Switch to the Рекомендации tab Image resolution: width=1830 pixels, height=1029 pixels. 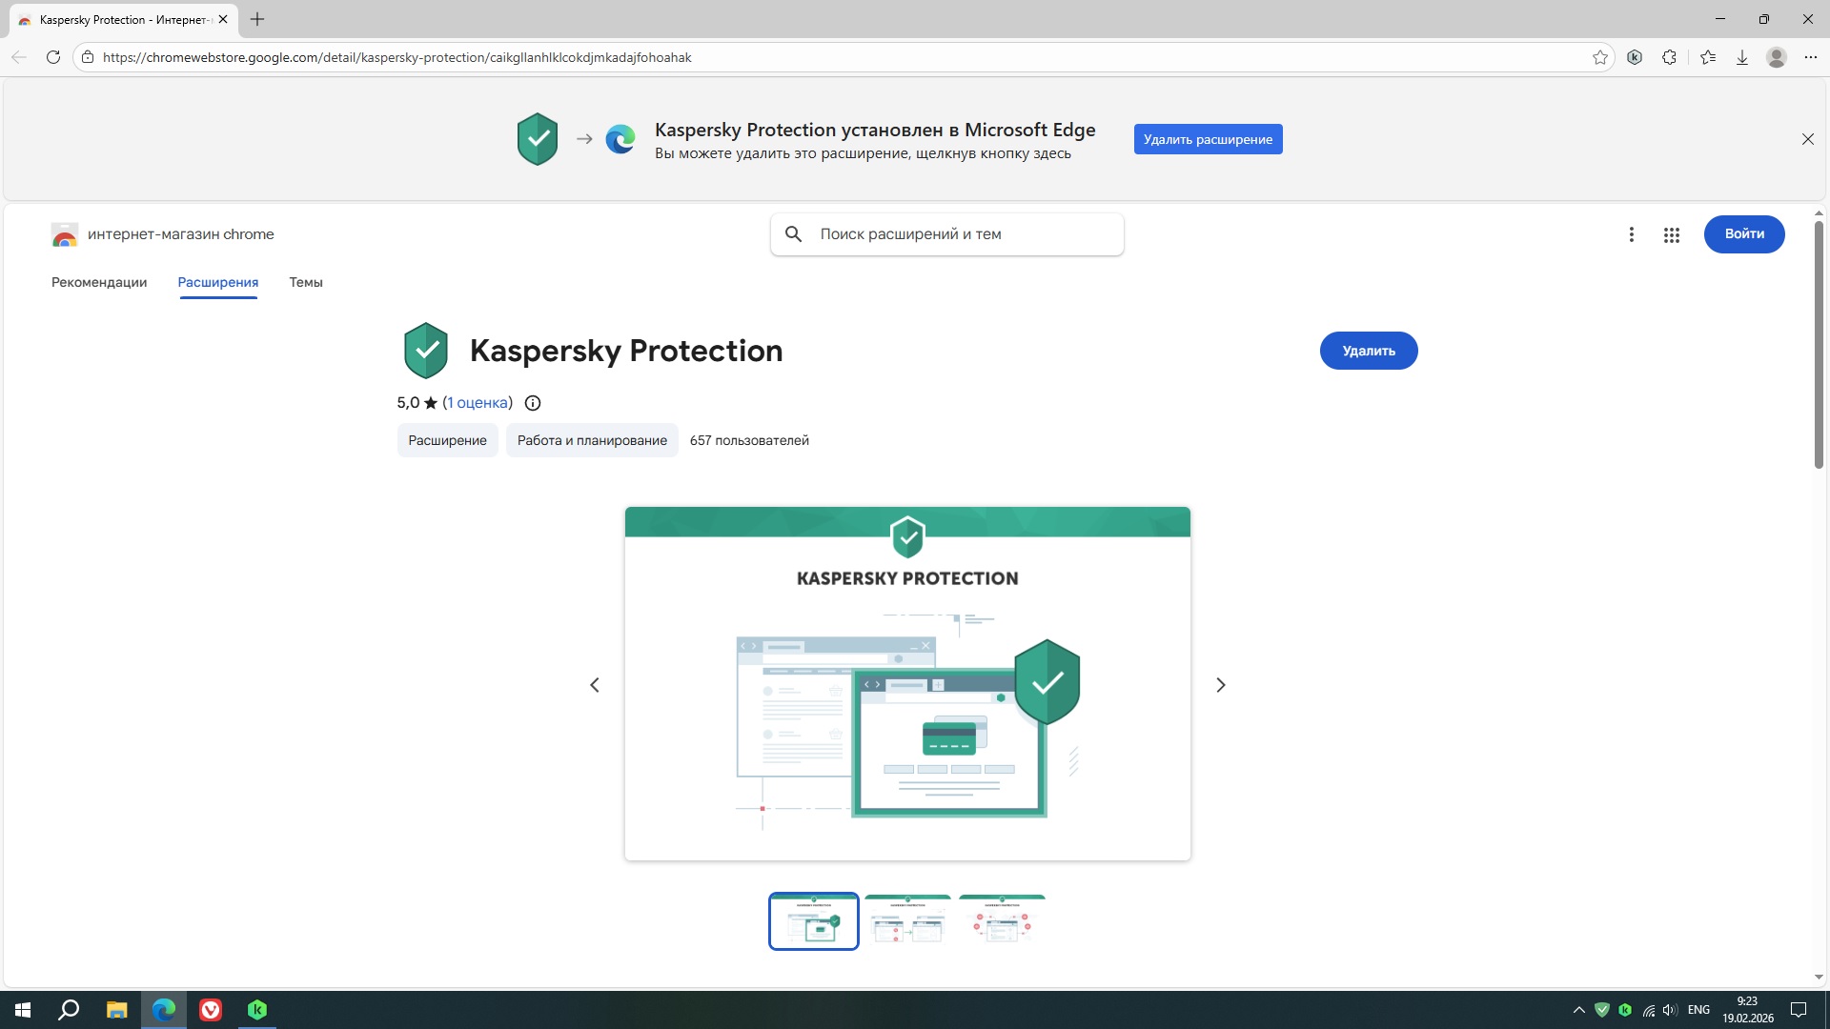pos(99,282)
